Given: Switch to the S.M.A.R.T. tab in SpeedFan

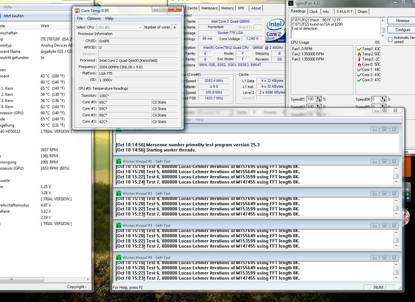Looking at the screenshot, I should coord(345,12).
